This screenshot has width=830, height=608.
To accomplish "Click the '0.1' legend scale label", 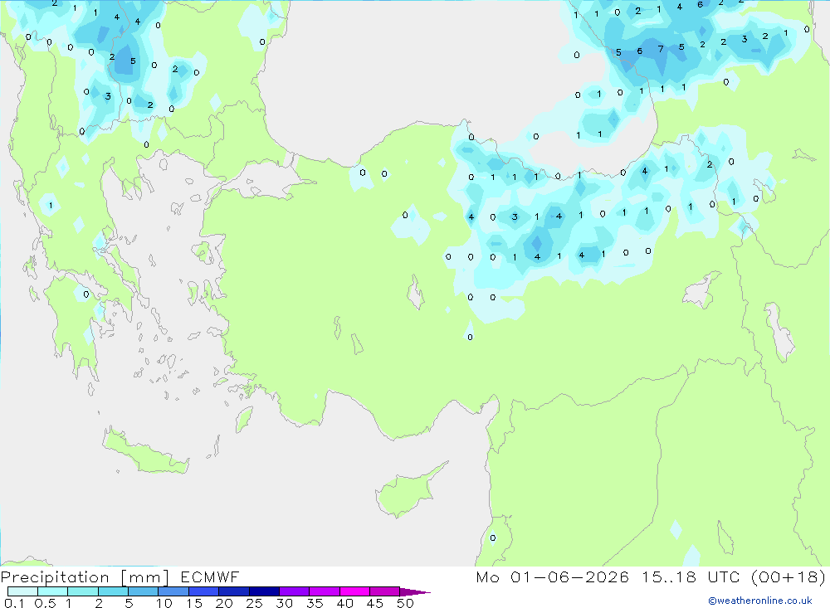I will coord(14,603).
